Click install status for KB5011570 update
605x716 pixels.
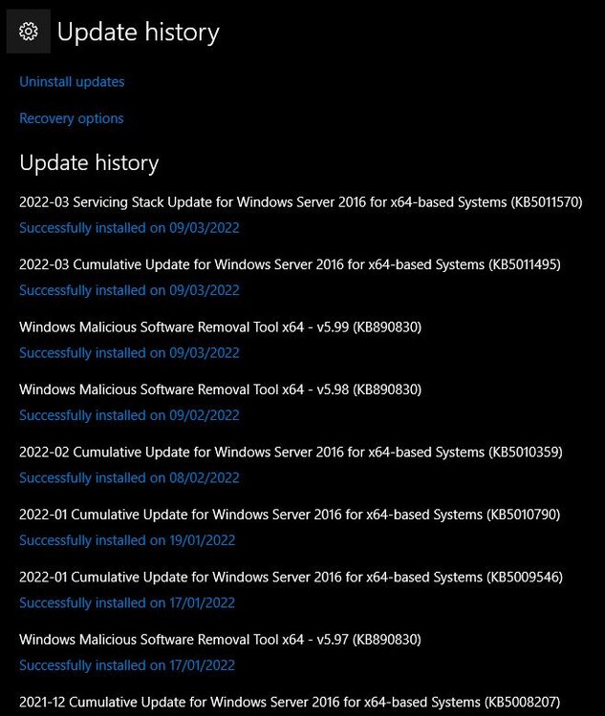click(x=129, y=228)
